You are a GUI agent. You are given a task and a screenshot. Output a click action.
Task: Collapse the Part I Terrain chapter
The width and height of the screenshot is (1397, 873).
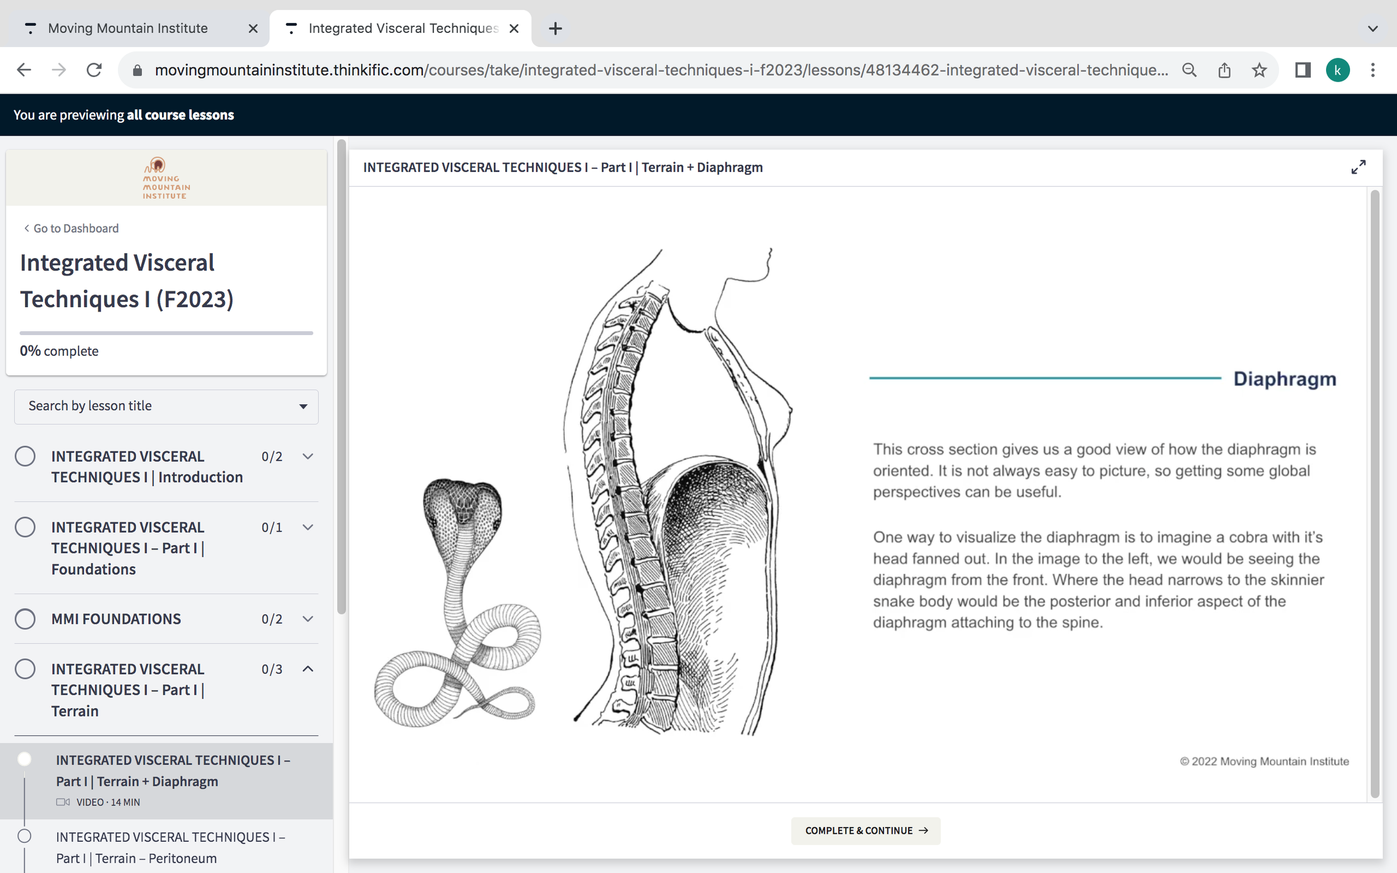point(308,669)
